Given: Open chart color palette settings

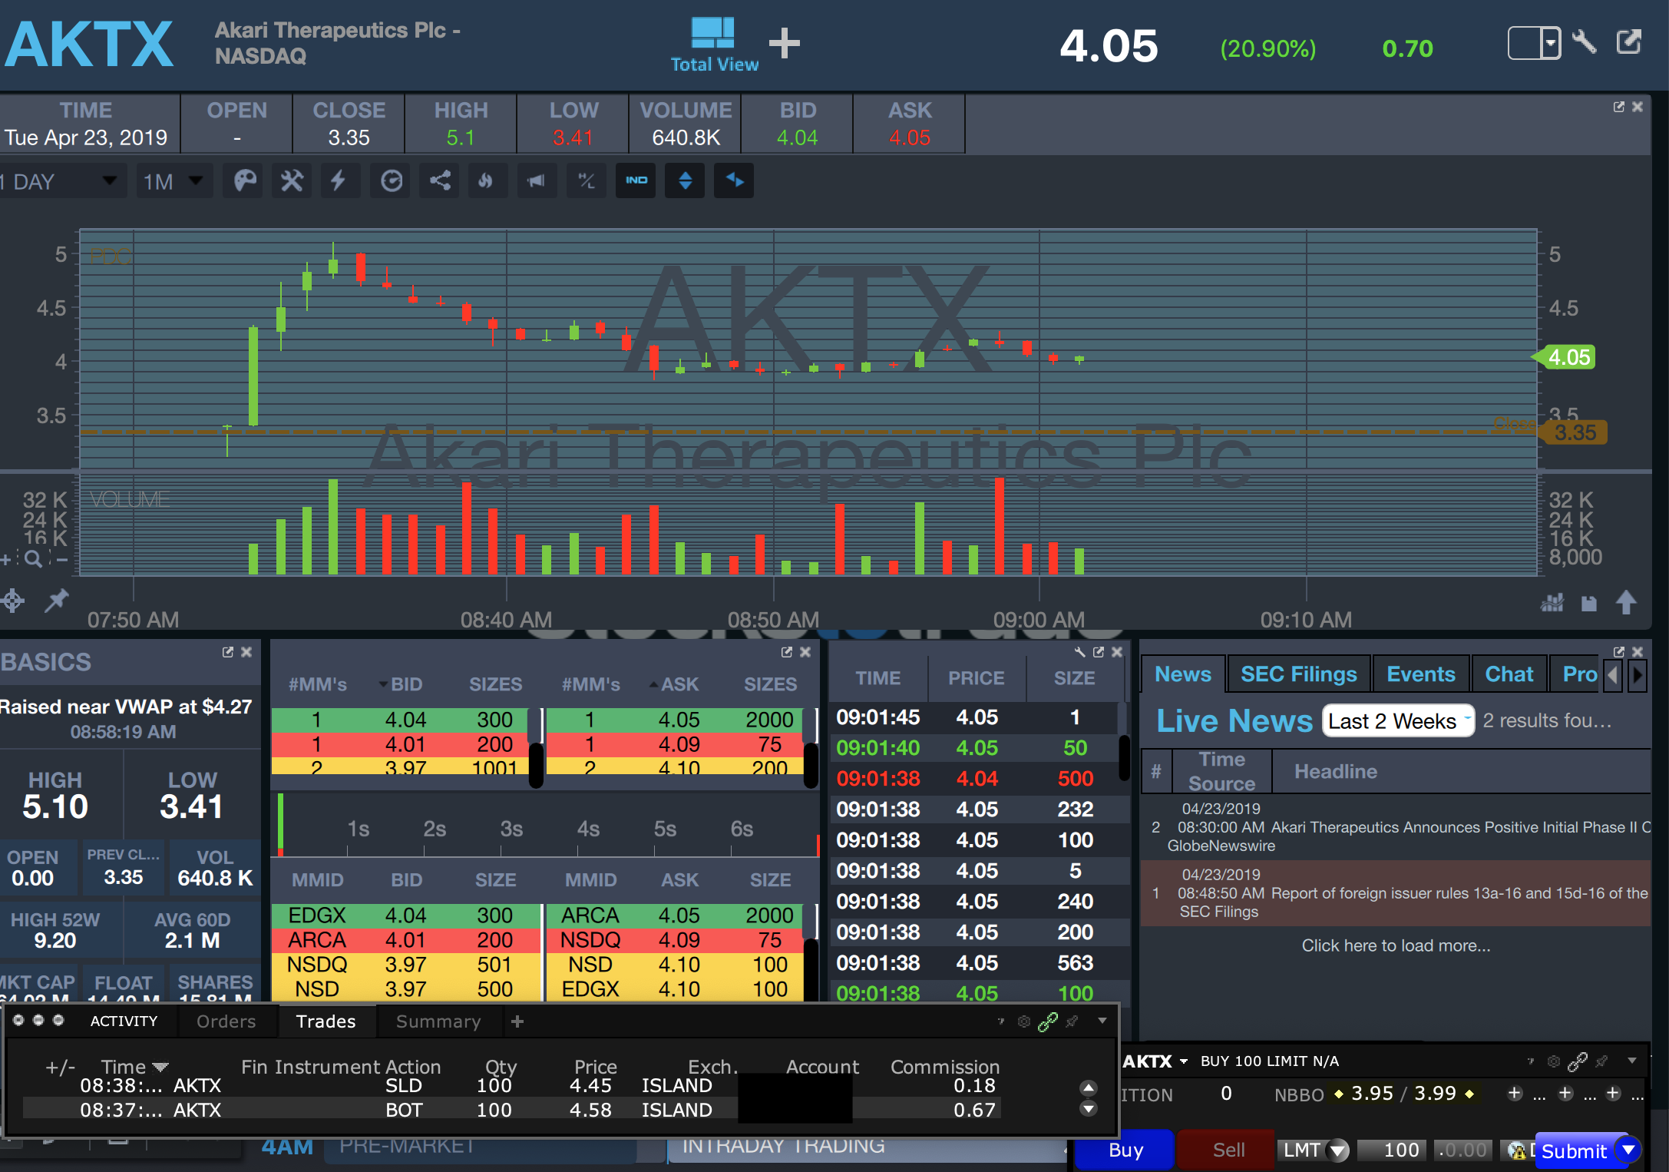Looking at the screenshot, I should [x=244, y=181].
